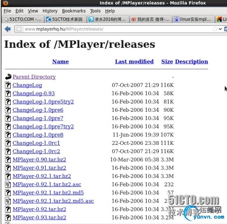Click the icon next to ChangeLog-1.0rc2
This screenshot has width=227, height=224.
(8, 151)
